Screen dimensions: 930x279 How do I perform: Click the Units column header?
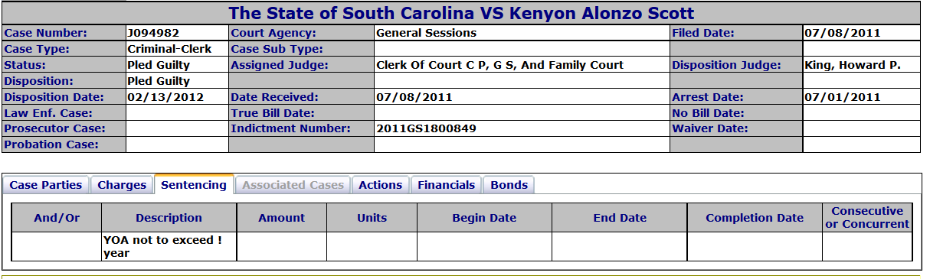coord(372,218)
